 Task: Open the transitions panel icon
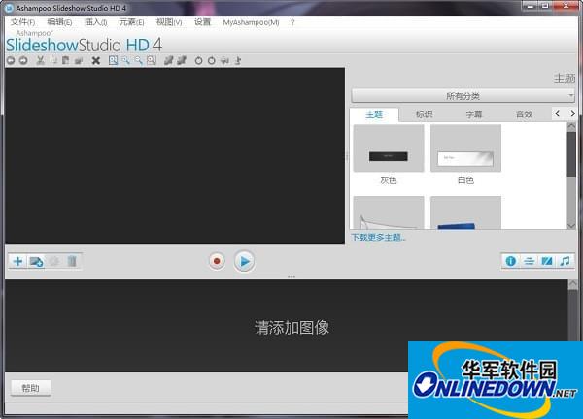pyautogui.click(x=546, y=261)
